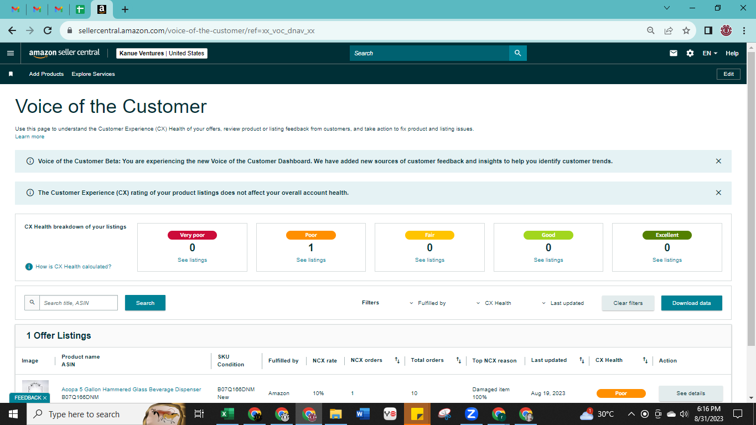756x425 pixels.
Task: Select the Amazon browser tab
Action: click(x=101, y=9)
